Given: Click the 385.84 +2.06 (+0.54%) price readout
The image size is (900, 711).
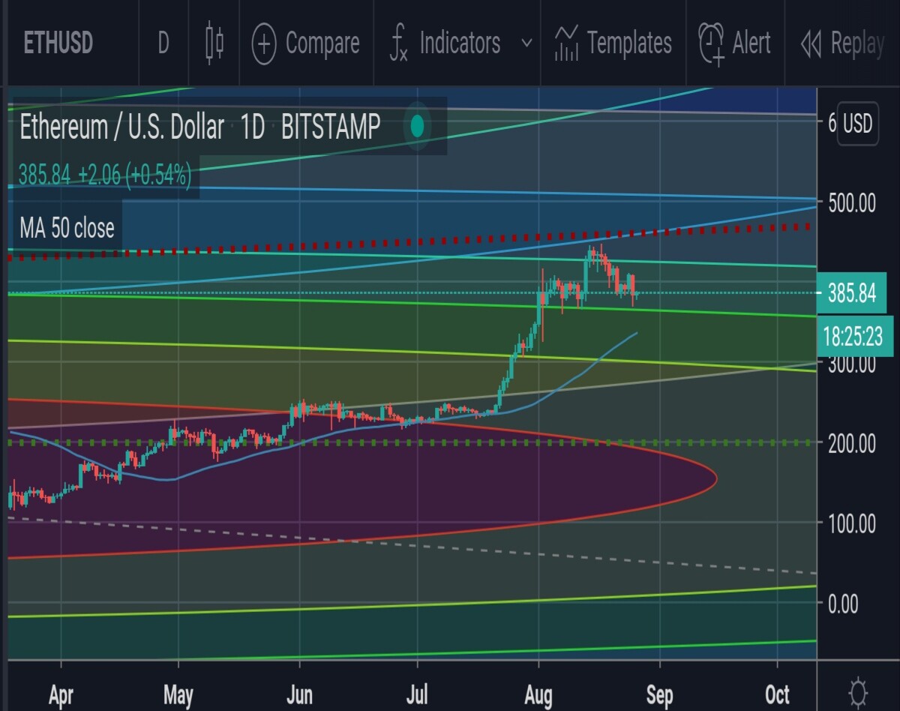Looking at the screenshot, I should 105,175.
